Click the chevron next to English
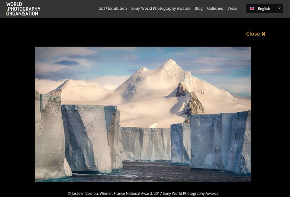The image size is (290, 197). coord(279,8)
